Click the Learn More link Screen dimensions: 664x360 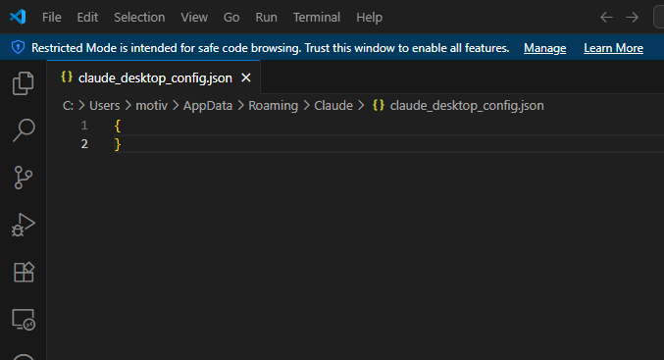pos(614,48)
